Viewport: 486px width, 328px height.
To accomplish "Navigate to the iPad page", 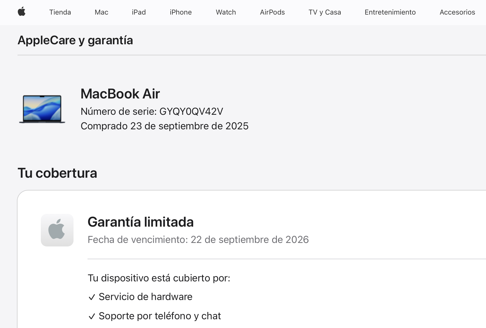I will click(139, 12).
